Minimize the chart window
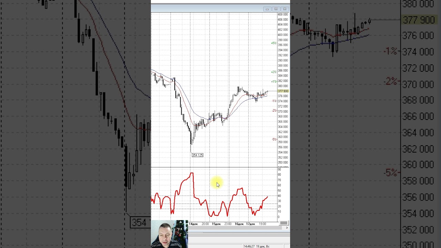The height and width of the screenshot is (248, 441). pos(267,9)
